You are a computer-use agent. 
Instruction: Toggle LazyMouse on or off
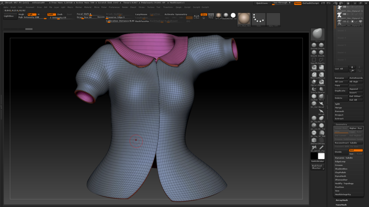point(141,14)
